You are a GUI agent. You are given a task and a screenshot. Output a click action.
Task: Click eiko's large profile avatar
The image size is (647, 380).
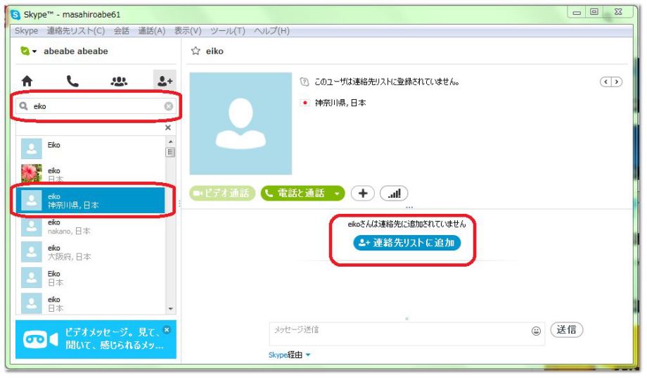[x=241, y=124]
